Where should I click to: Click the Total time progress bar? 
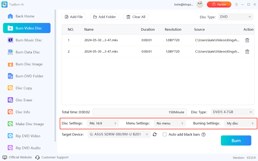(x=139, y=112)
